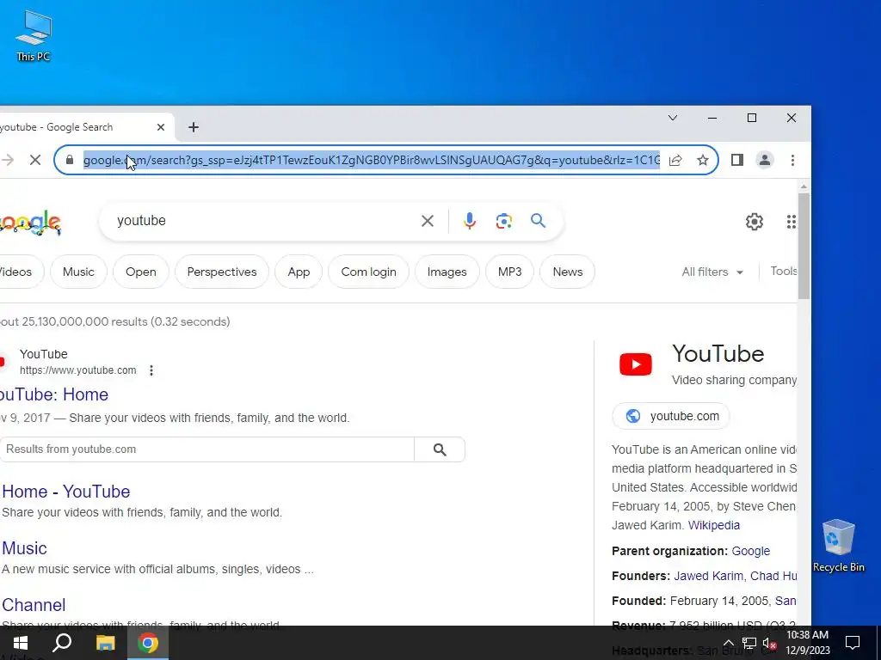Viewport: 881px width, 660px height.
Task: Click the blue magnifier search button
Action: pos(539,221)
